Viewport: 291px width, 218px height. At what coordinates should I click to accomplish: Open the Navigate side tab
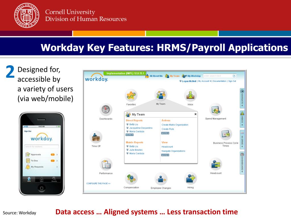click(x=242, y=98)
